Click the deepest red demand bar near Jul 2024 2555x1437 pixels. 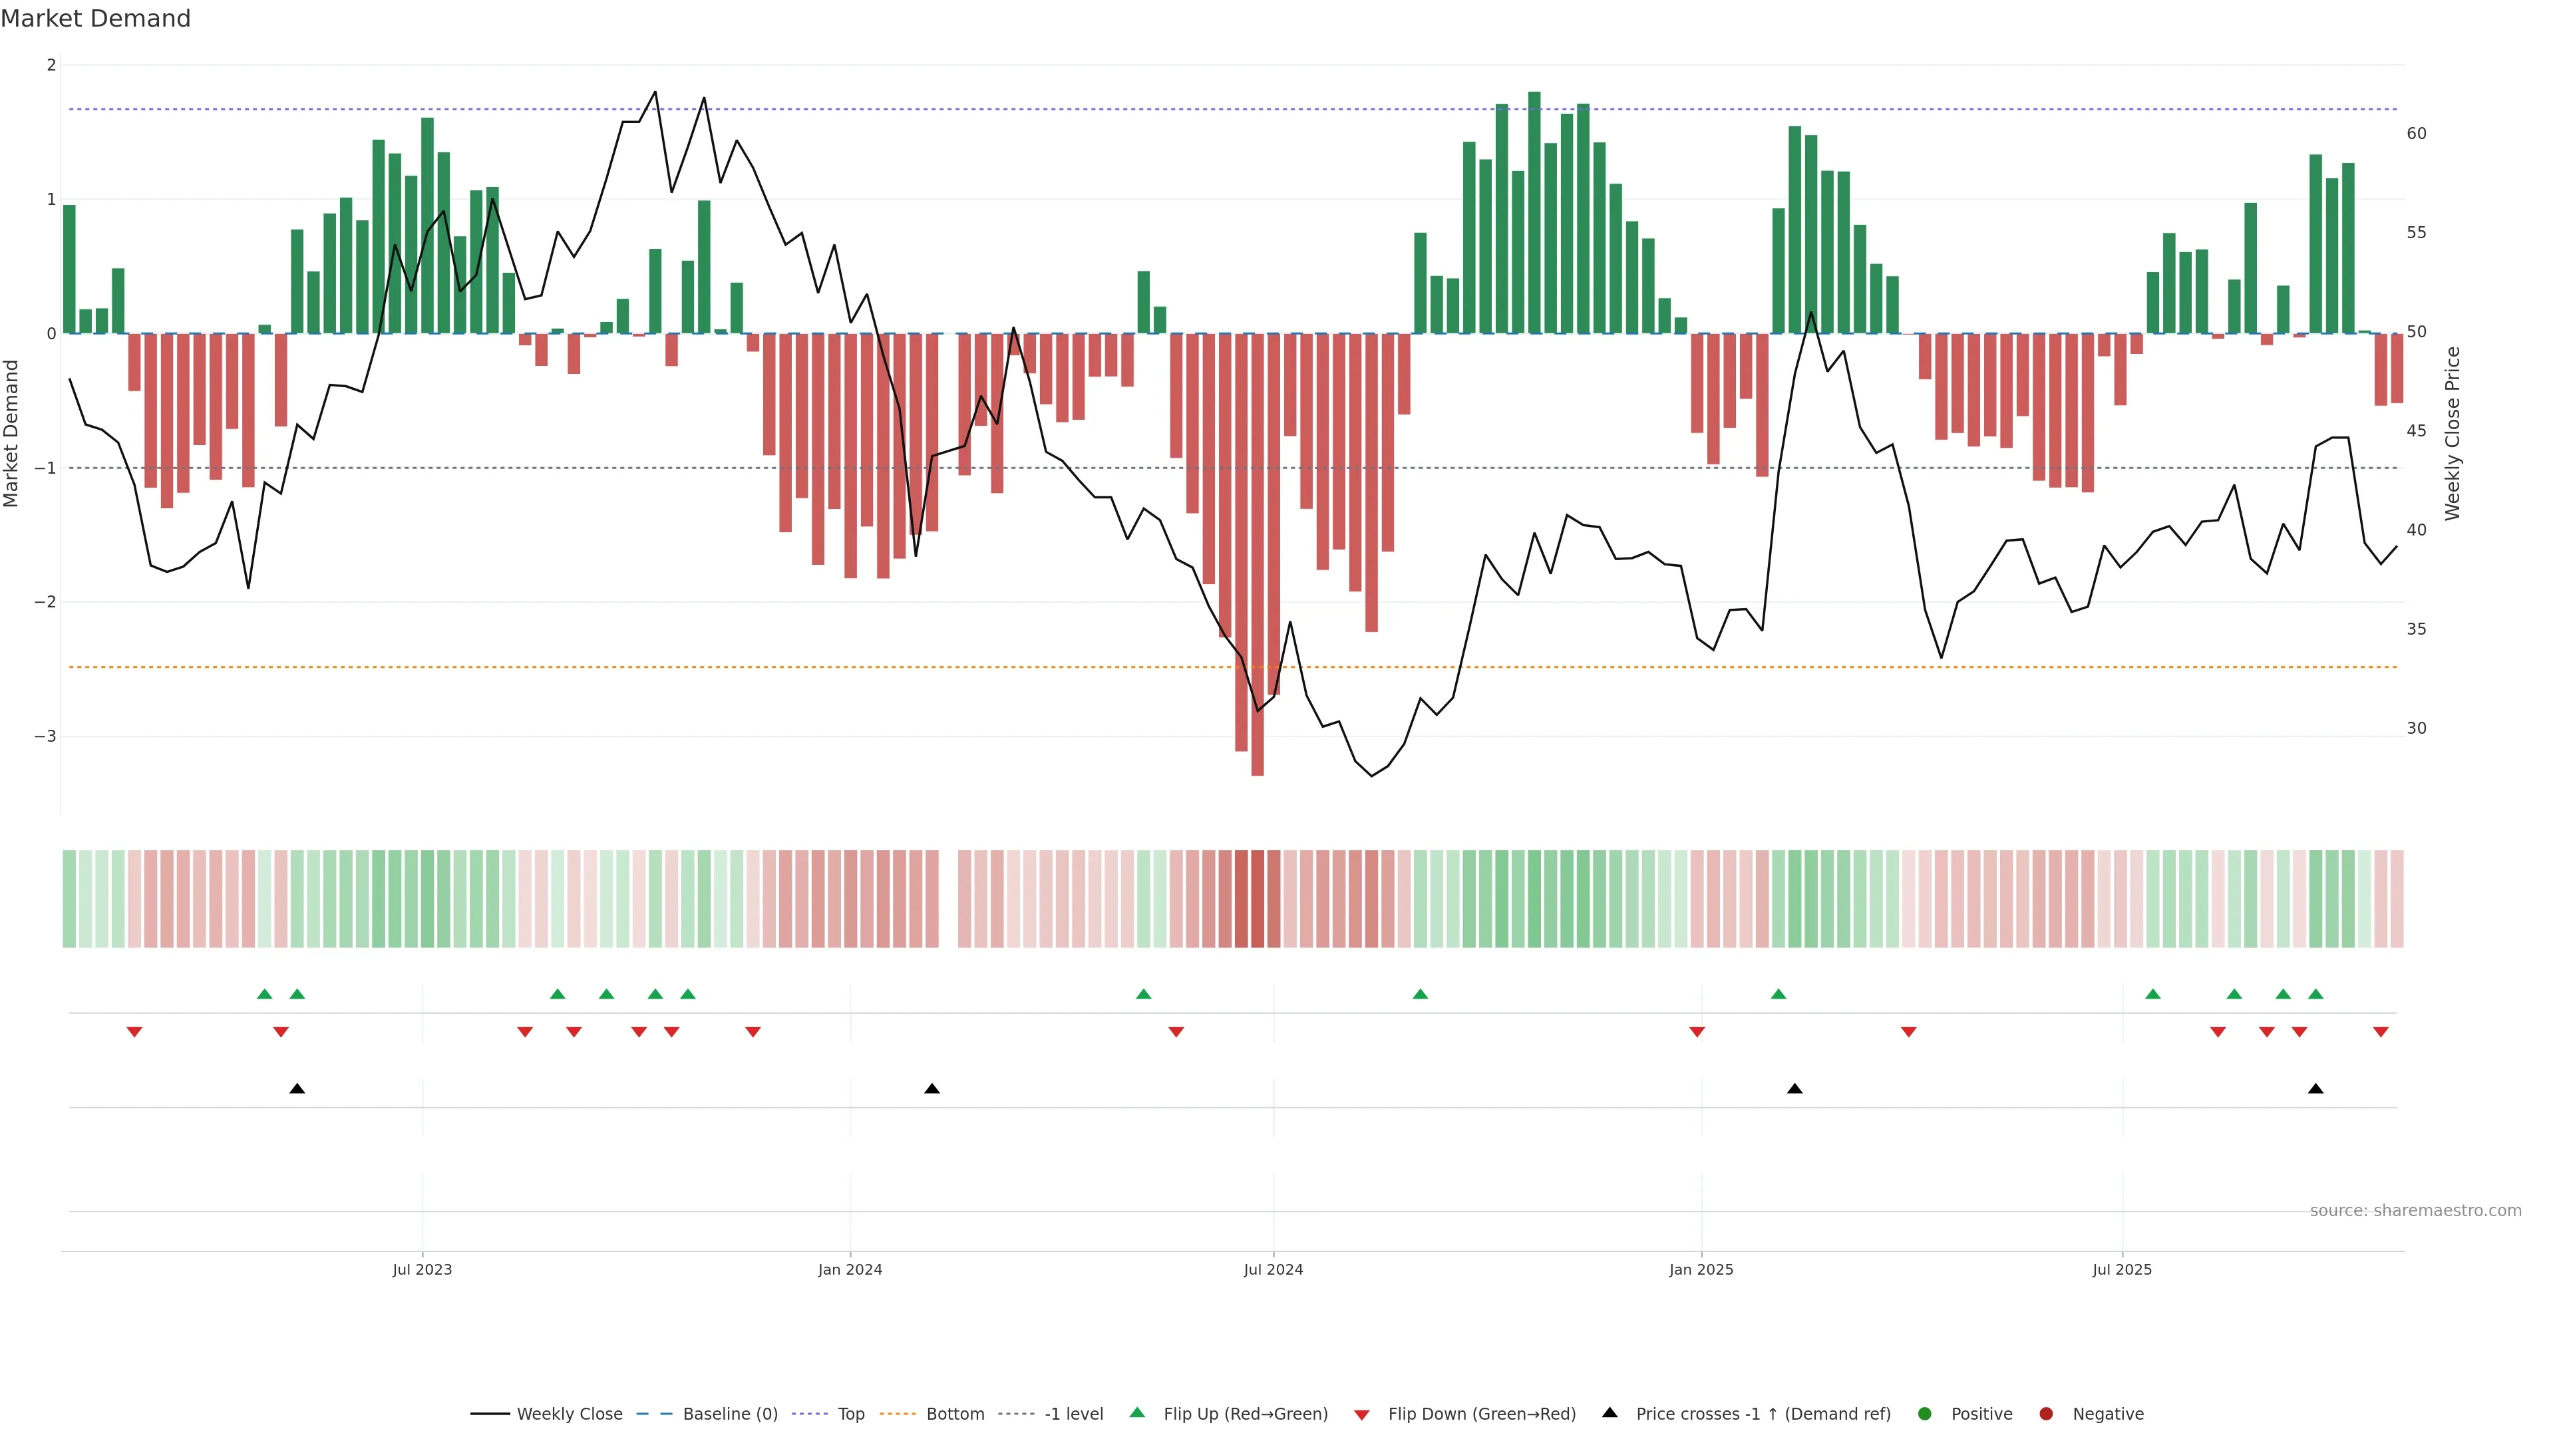click(x=1258, y=556)
